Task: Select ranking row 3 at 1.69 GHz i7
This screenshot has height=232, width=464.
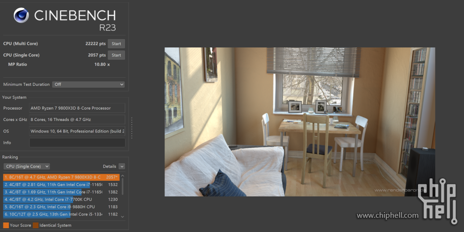Action: point(61,192)
